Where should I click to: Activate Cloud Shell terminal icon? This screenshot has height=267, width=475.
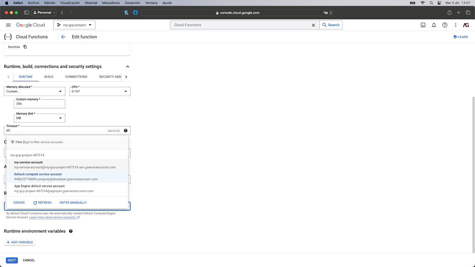pos(423,25)
